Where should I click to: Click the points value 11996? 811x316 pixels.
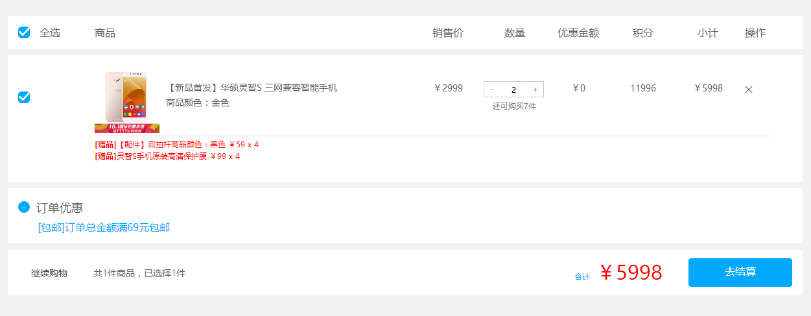click(x=643, y=88)
